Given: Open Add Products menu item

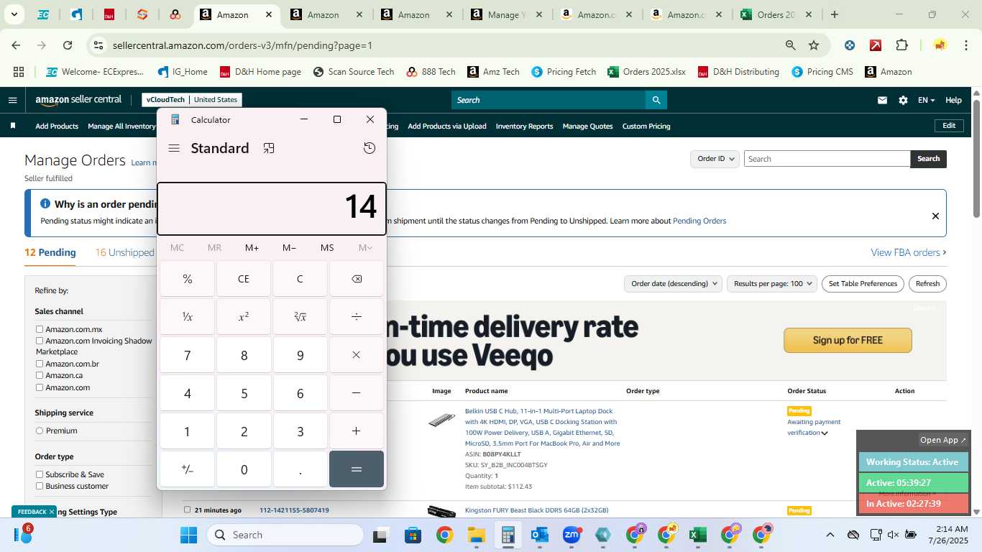Looking at the screenshot, I should (57, 126).
